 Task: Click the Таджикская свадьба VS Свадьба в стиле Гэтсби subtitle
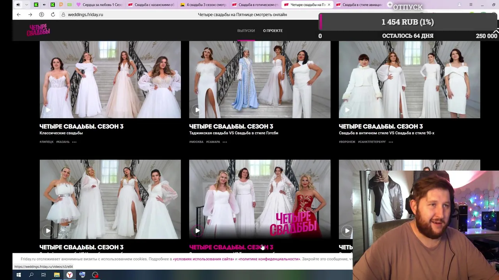point(234,133)
